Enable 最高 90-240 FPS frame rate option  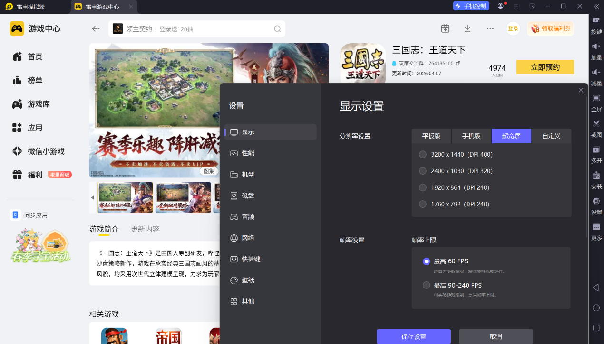[x=427, y=285]
